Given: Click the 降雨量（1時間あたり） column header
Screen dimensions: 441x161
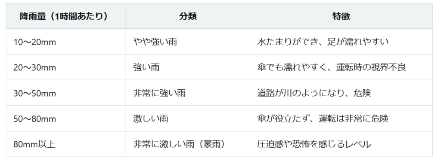Looking at the screenshot, I should 66,16.
